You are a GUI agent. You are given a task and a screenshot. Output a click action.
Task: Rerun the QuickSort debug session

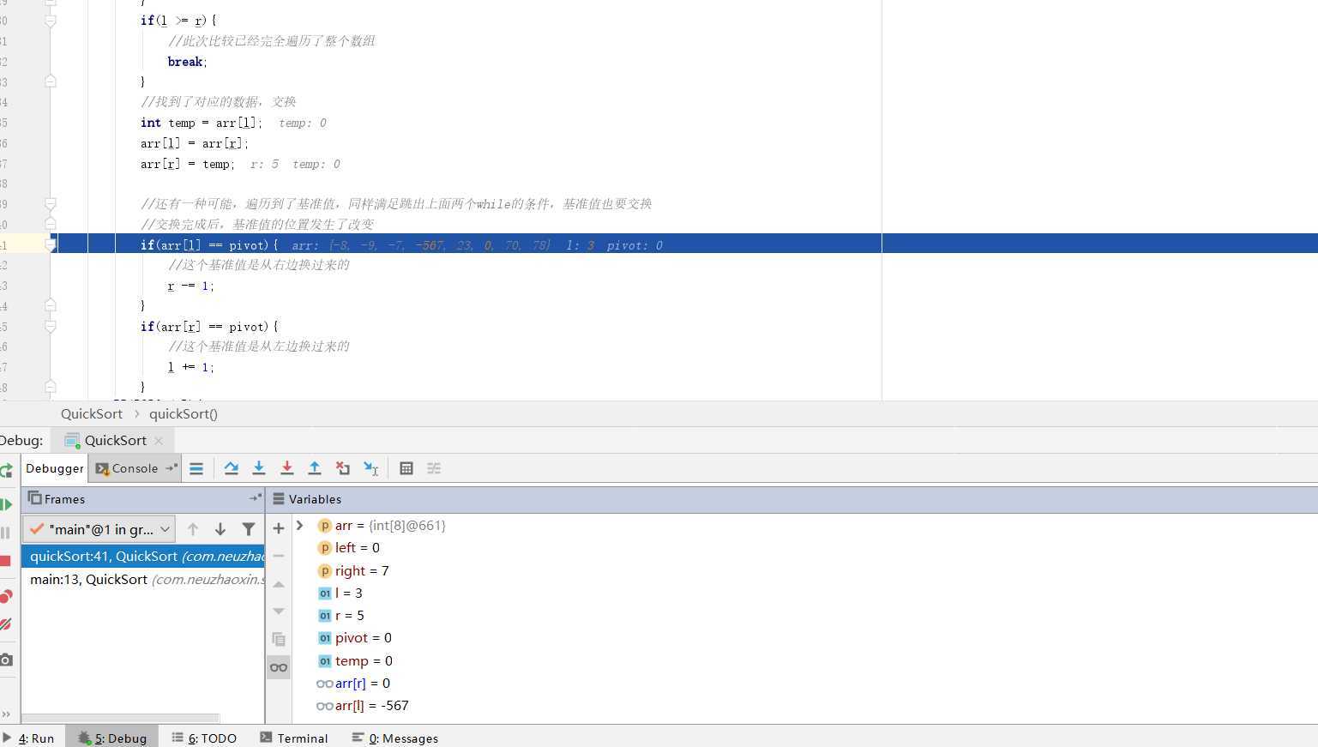pyautogui.click(x=6, y=470)
